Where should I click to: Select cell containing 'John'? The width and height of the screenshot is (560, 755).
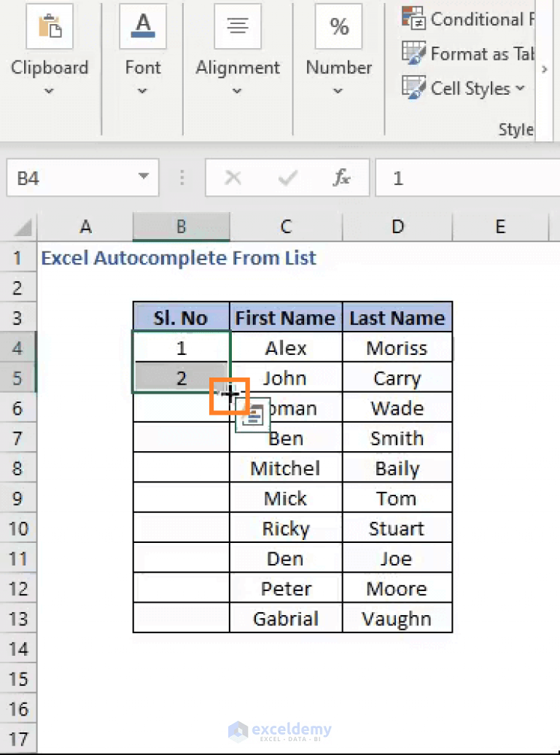point(287,378)
